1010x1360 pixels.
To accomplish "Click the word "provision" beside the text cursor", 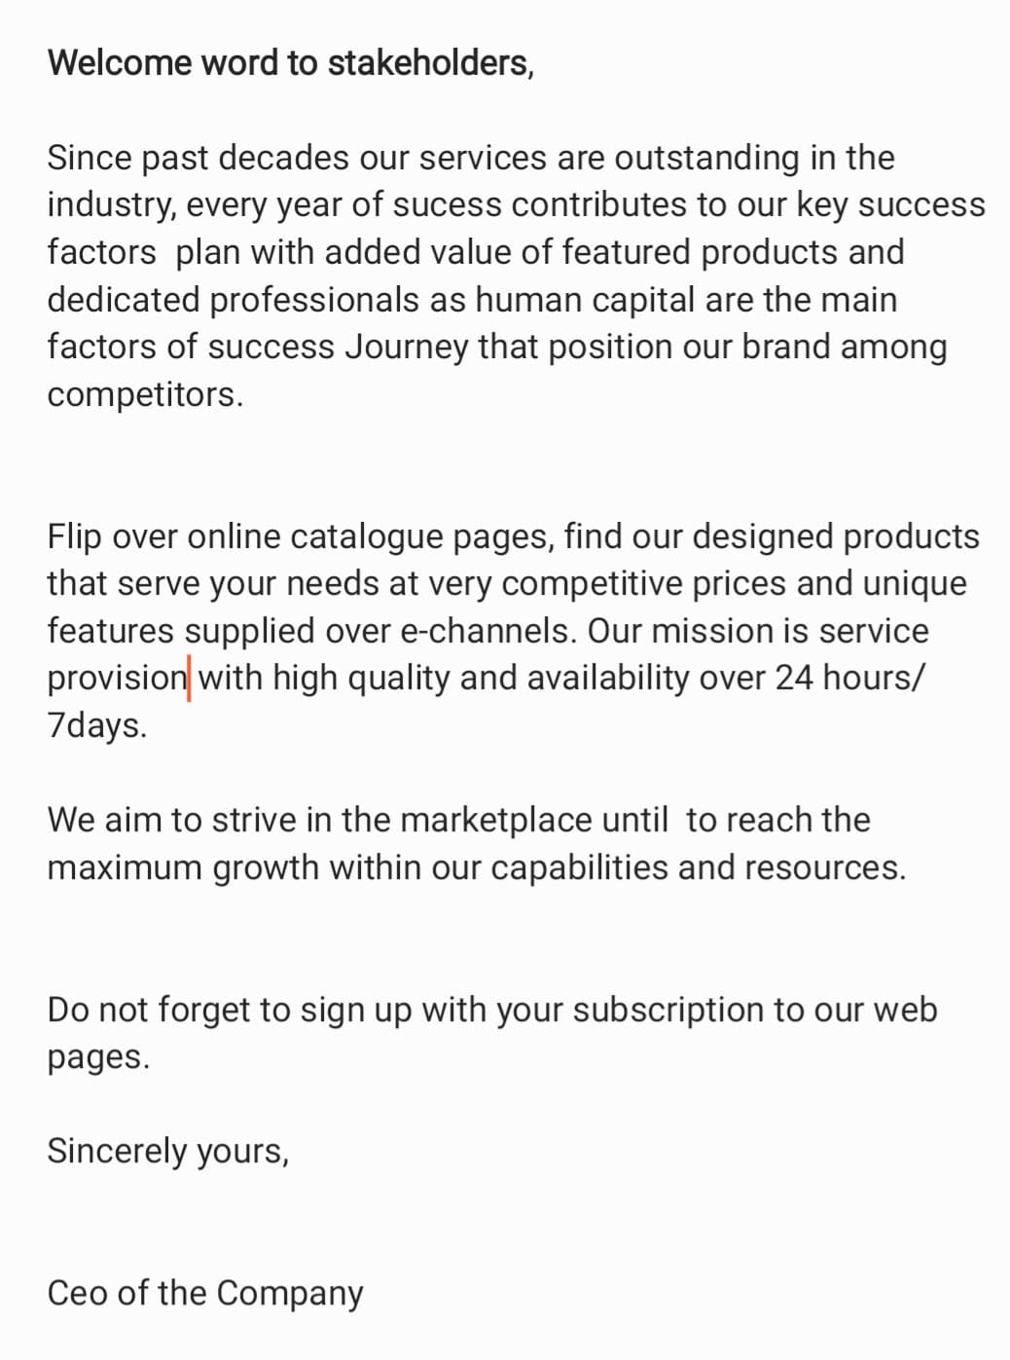I will (x=115, y=679).
